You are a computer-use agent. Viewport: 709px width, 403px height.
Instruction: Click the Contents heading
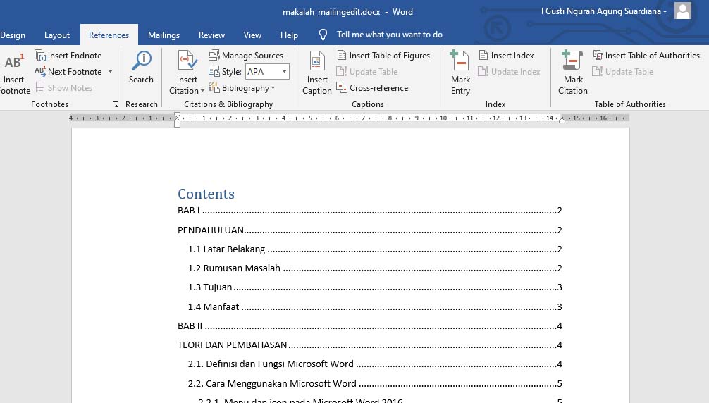click(206, 194)
